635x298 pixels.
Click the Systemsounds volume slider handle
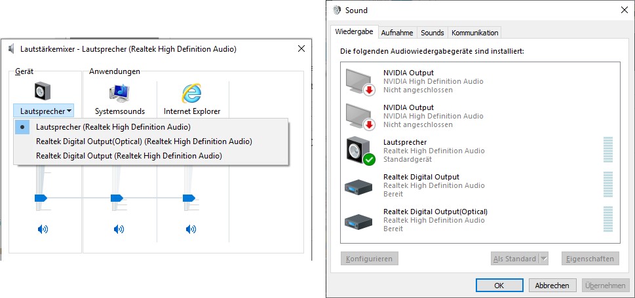click(117, 198)
